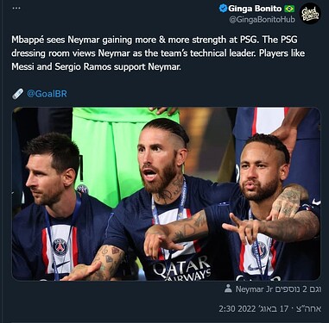Open the @GingaBonitoHub handle
329x323 pixels.
pos(262,20)
